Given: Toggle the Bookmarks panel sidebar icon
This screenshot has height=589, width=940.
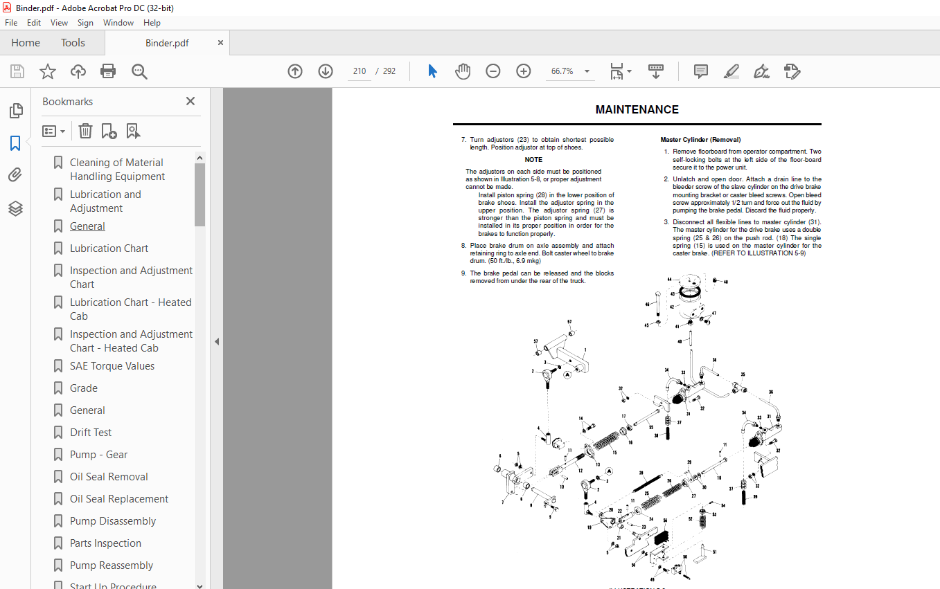Looking at the screenshot, I should (15, 143).
